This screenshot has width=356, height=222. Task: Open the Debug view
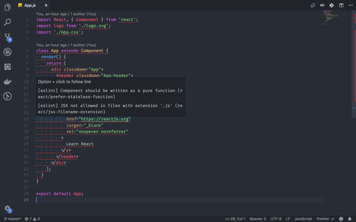[7, 52]
